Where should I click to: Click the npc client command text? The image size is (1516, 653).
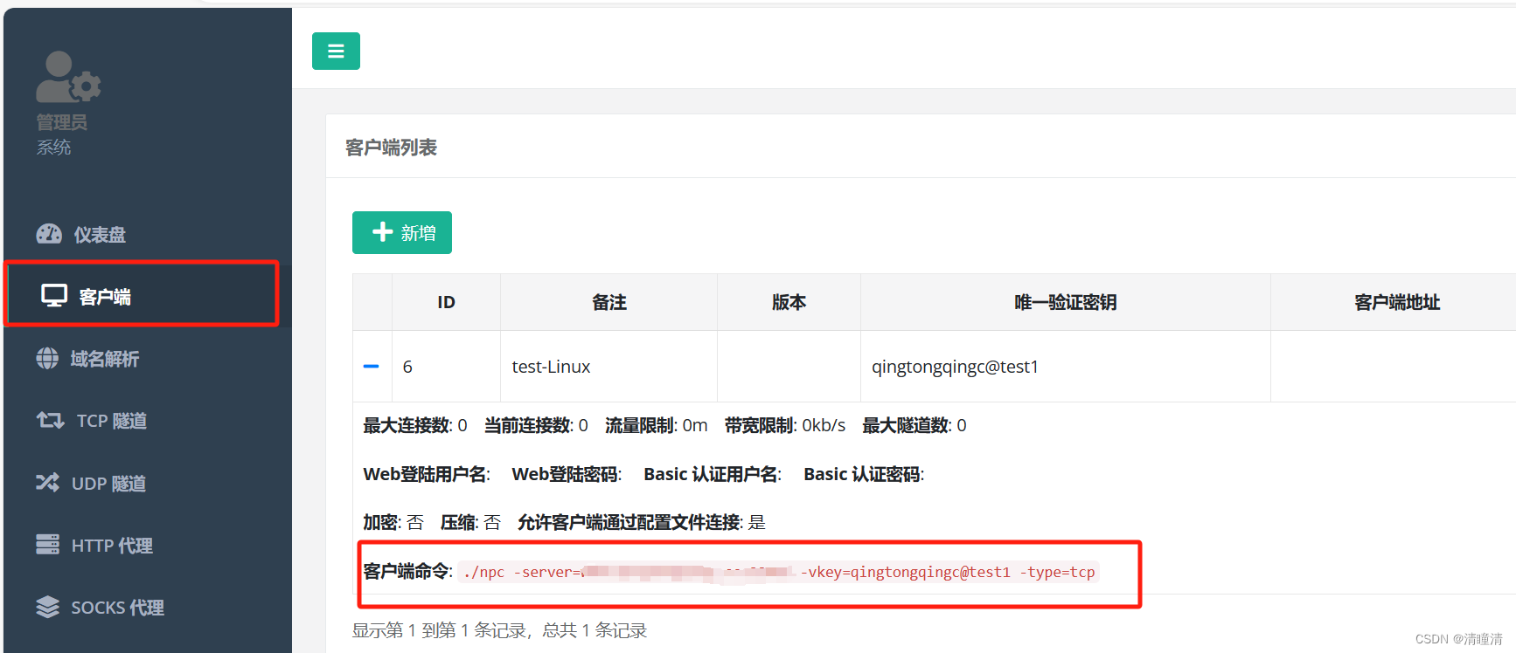778,572
